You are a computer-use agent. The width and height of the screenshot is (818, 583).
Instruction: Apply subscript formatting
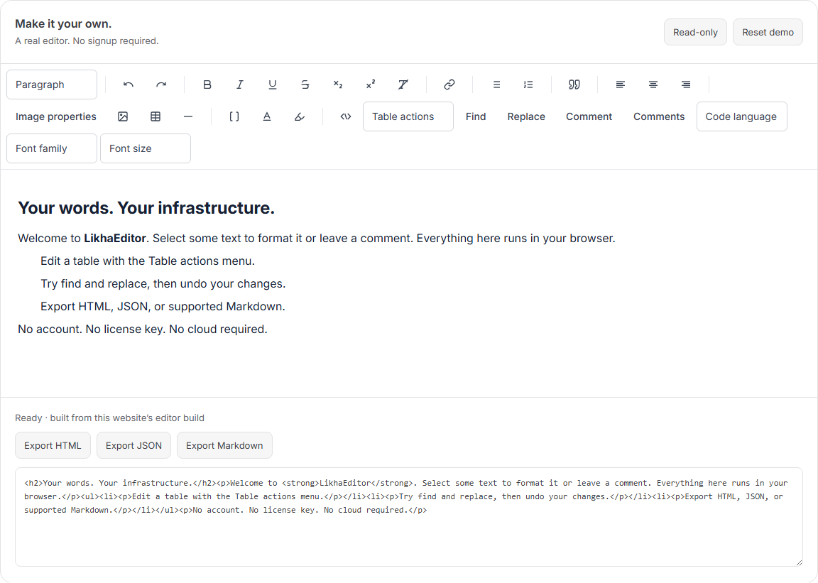coord(338,85)
